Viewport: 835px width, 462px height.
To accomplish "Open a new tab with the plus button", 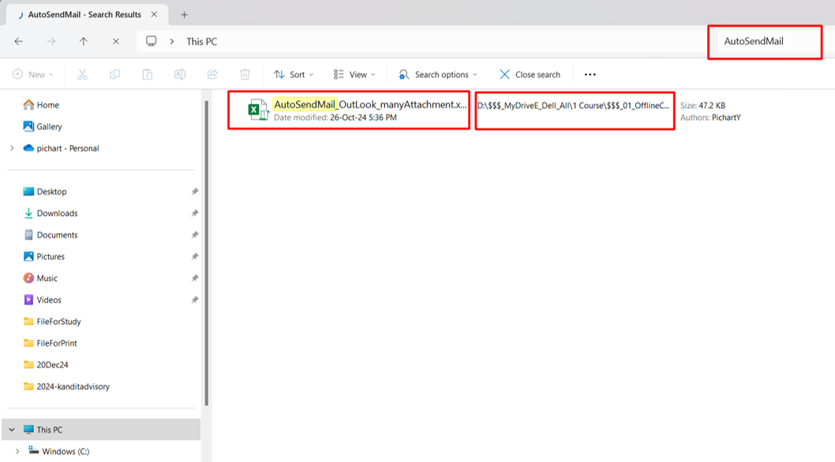I will (184, 15).
